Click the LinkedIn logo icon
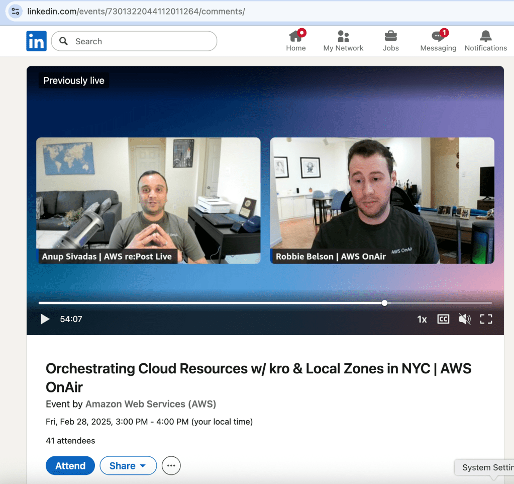 [x=36, y=41]
